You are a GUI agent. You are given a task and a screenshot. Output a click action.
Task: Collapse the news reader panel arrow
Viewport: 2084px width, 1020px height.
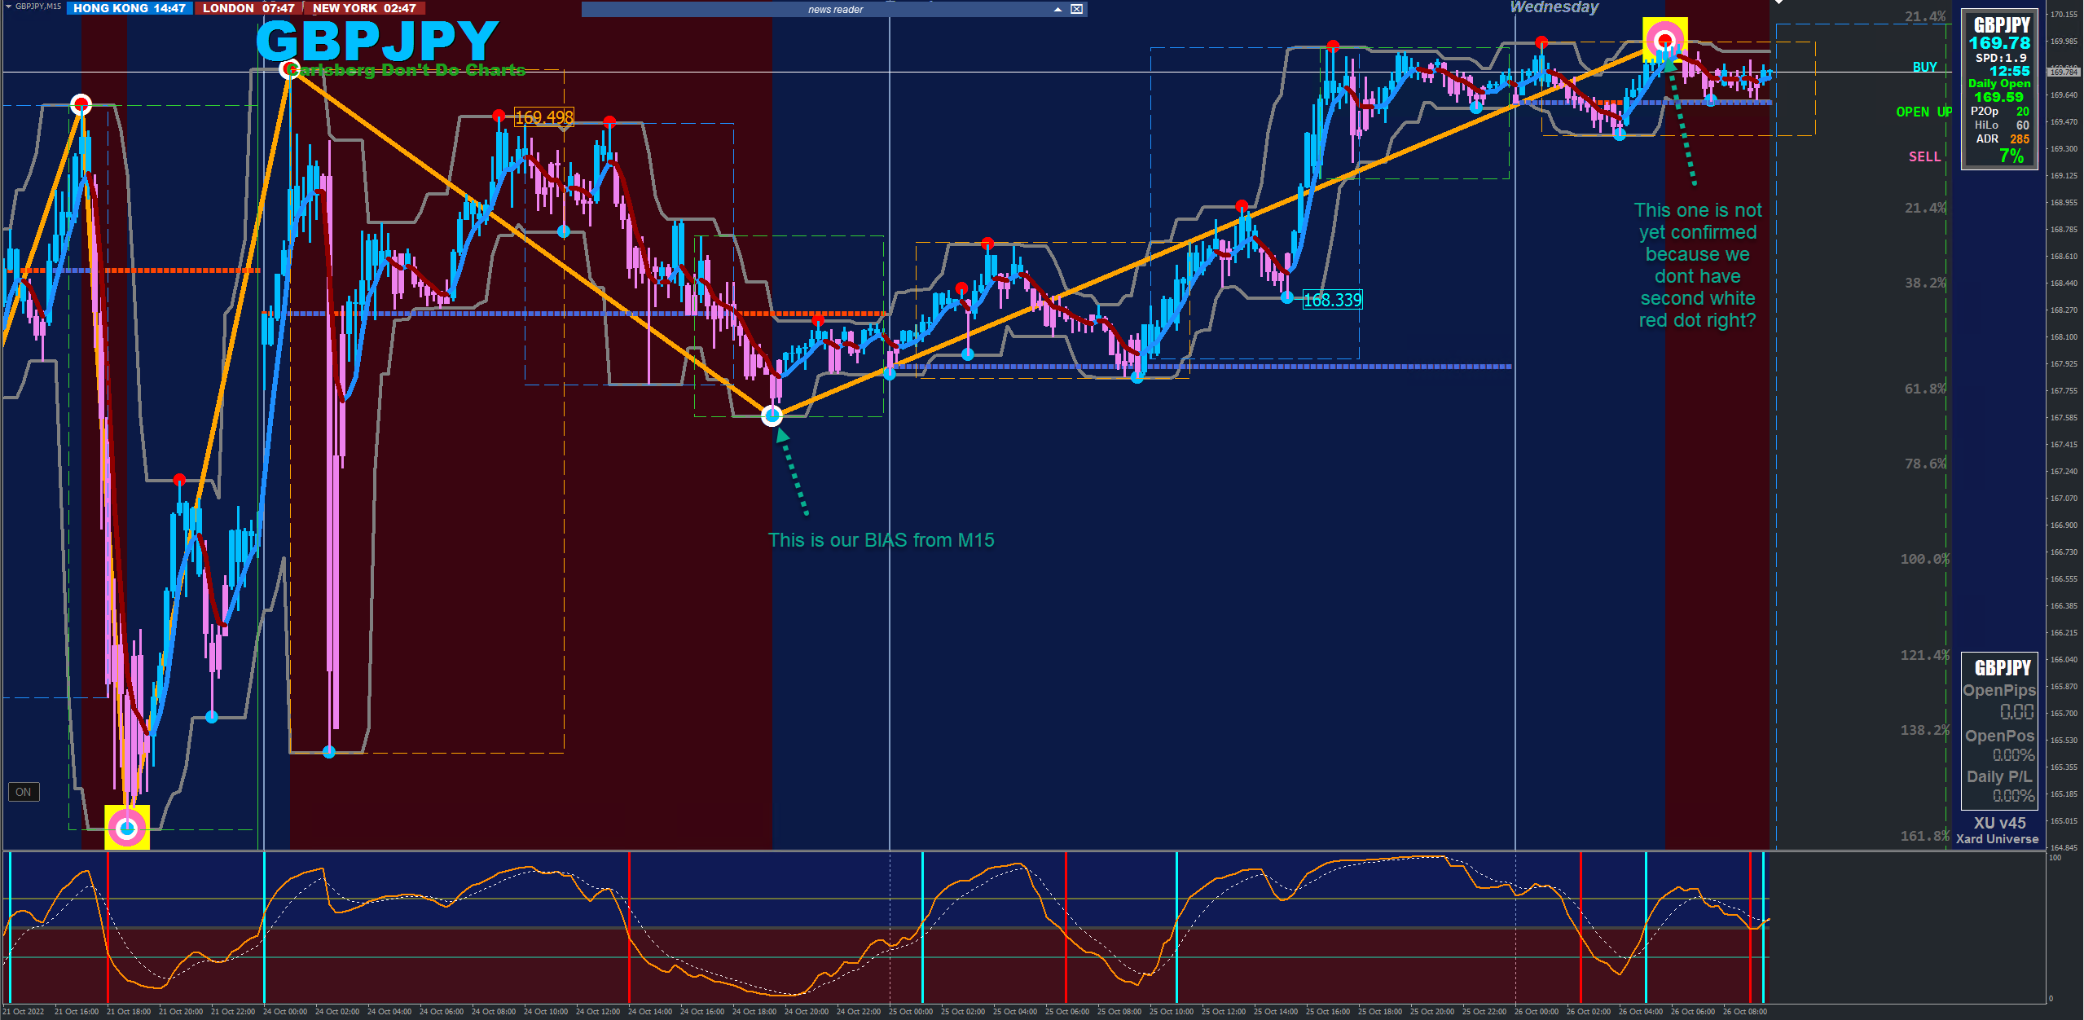click(x=1057, y=9)
